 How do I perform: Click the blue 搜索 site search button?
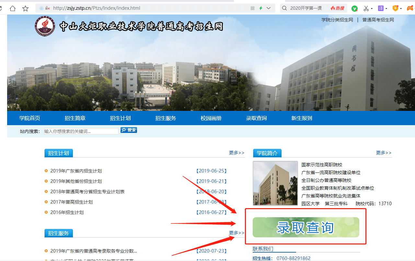point(129,130)
